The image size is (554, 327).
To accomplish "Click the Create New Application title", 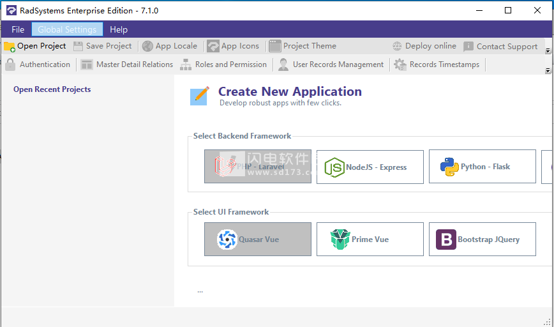I will [x=290, y=91].
